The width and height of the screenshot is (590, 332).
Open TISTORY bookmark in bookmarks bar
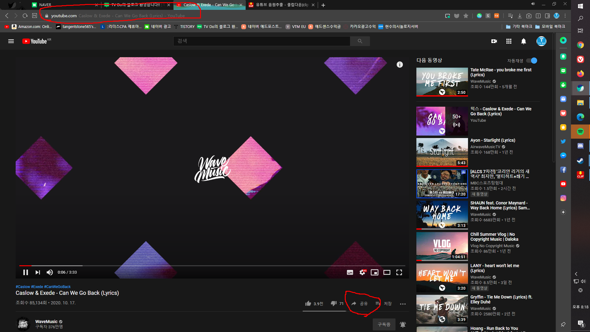point(187,27)
